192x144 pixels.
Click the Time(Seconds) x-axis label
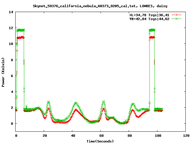[x=100, y=141]
